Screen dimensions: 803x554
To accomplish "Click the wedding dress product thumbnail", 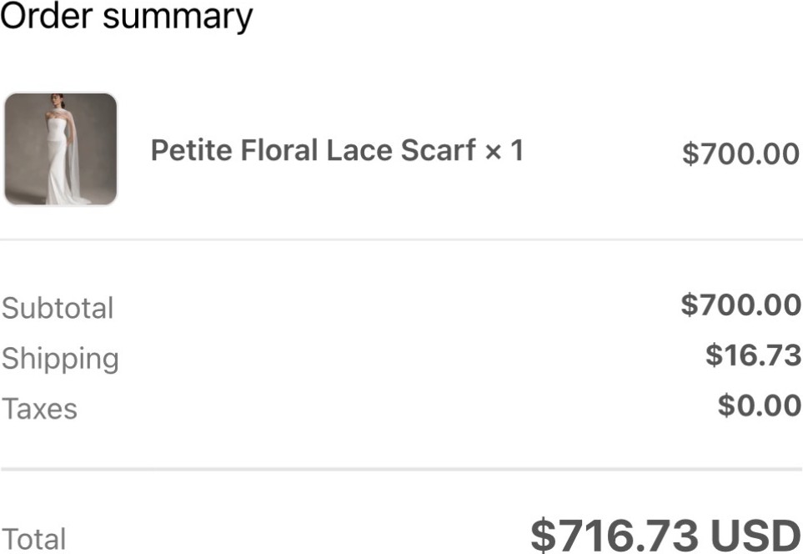I will coord(60,149).
